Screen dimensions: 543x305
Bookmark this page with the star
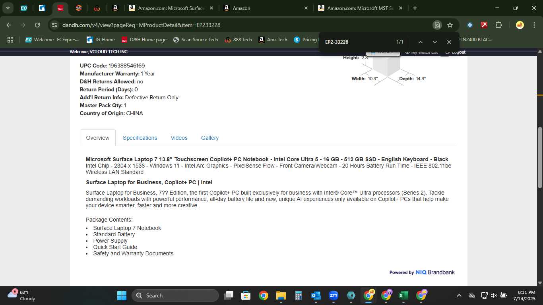(450, 25)
